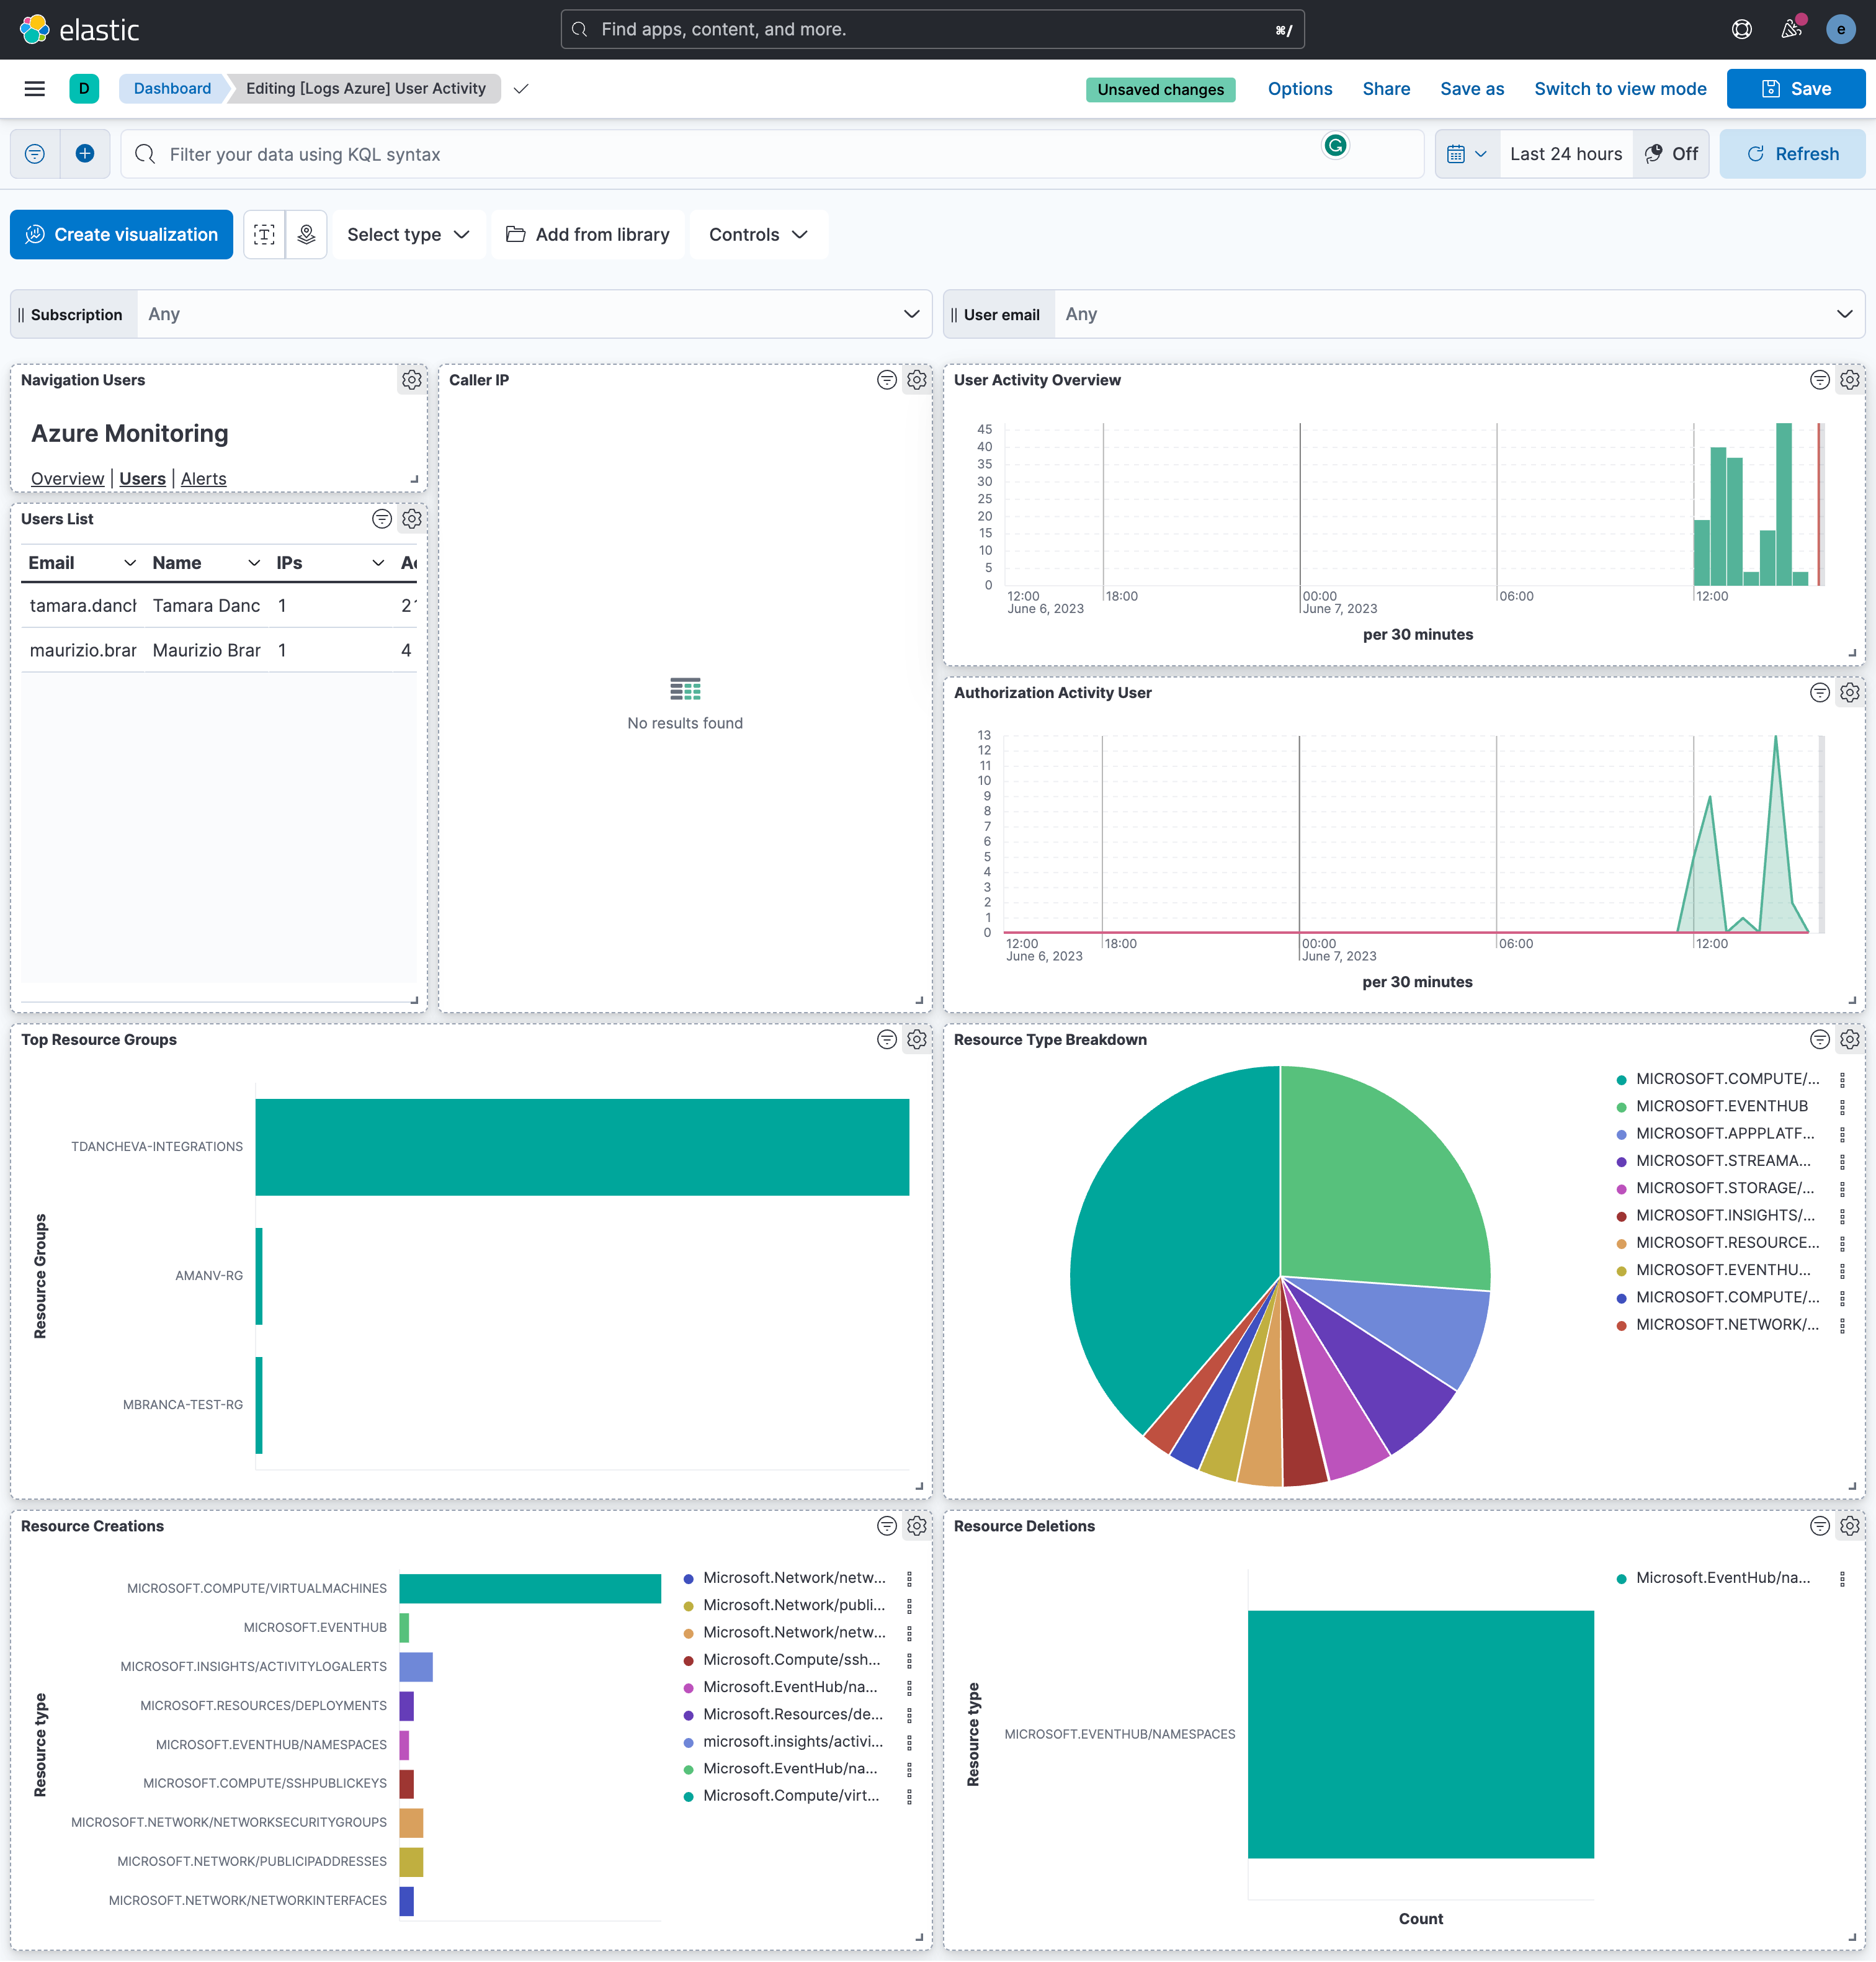
Task: Toggle the auto-refresh Off switch
Action: coord(1671,153)
